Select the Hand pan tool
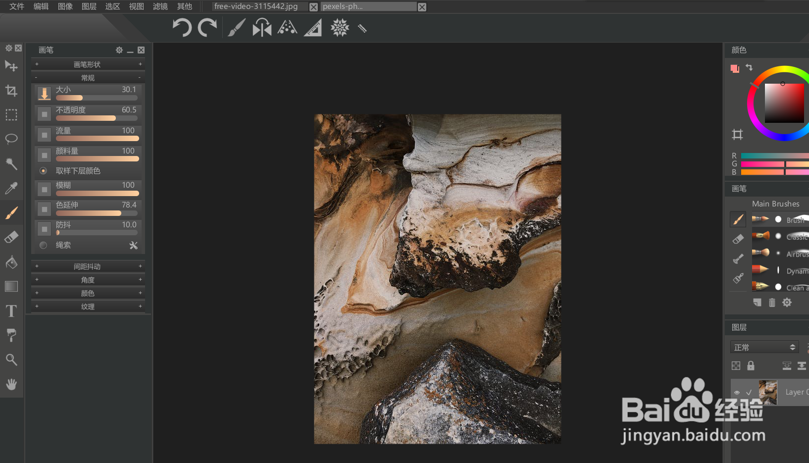The width and height of the screenshot is (809, 463). [x=11, y=384]
